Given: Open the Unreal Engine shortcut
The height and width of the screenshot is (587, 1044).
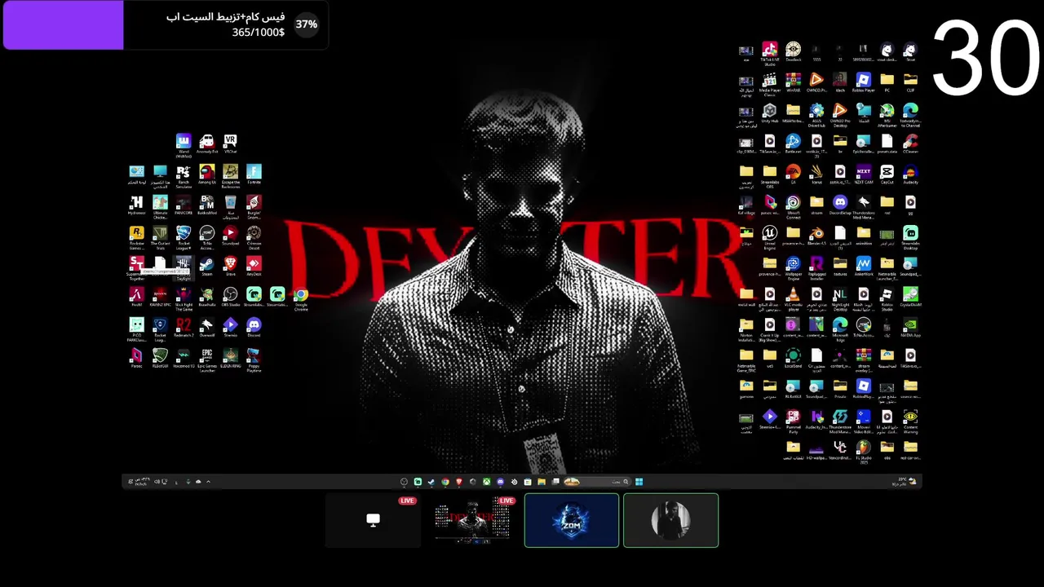Looking at the screenshot, I should 769,236.
